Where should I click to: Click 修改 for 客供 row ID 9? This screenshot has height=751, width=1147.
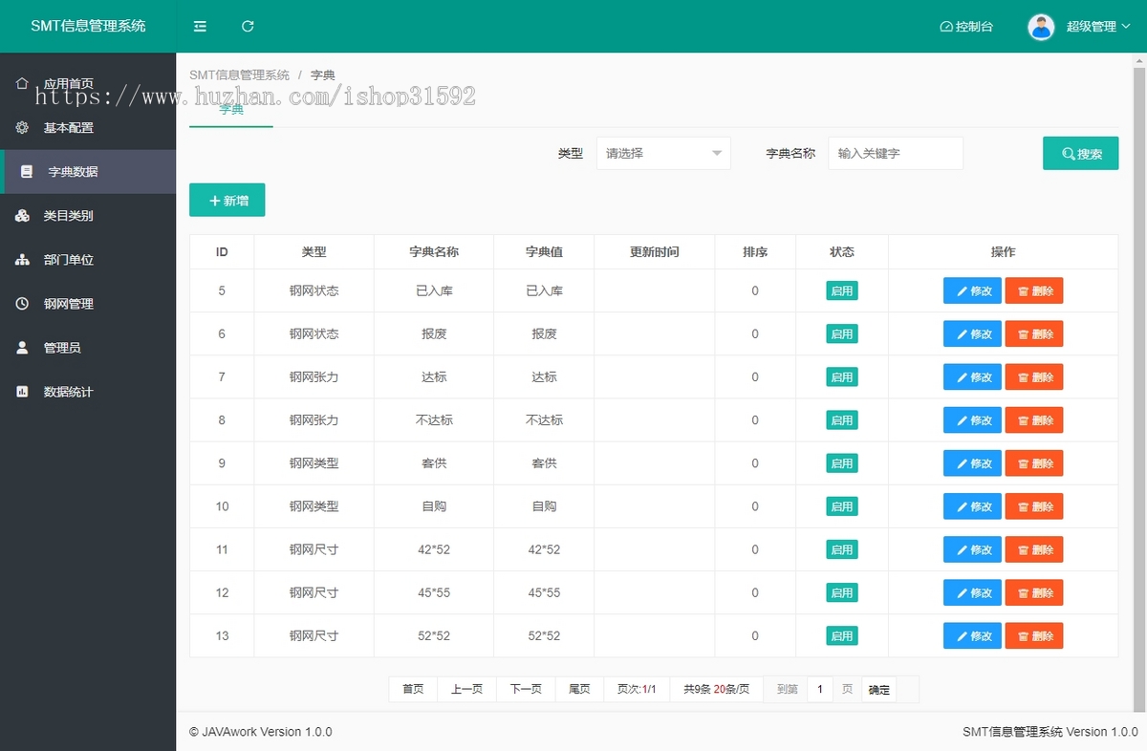coord(972,463)
